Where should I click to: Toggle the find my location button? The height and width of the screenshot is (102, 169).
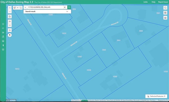10,30
